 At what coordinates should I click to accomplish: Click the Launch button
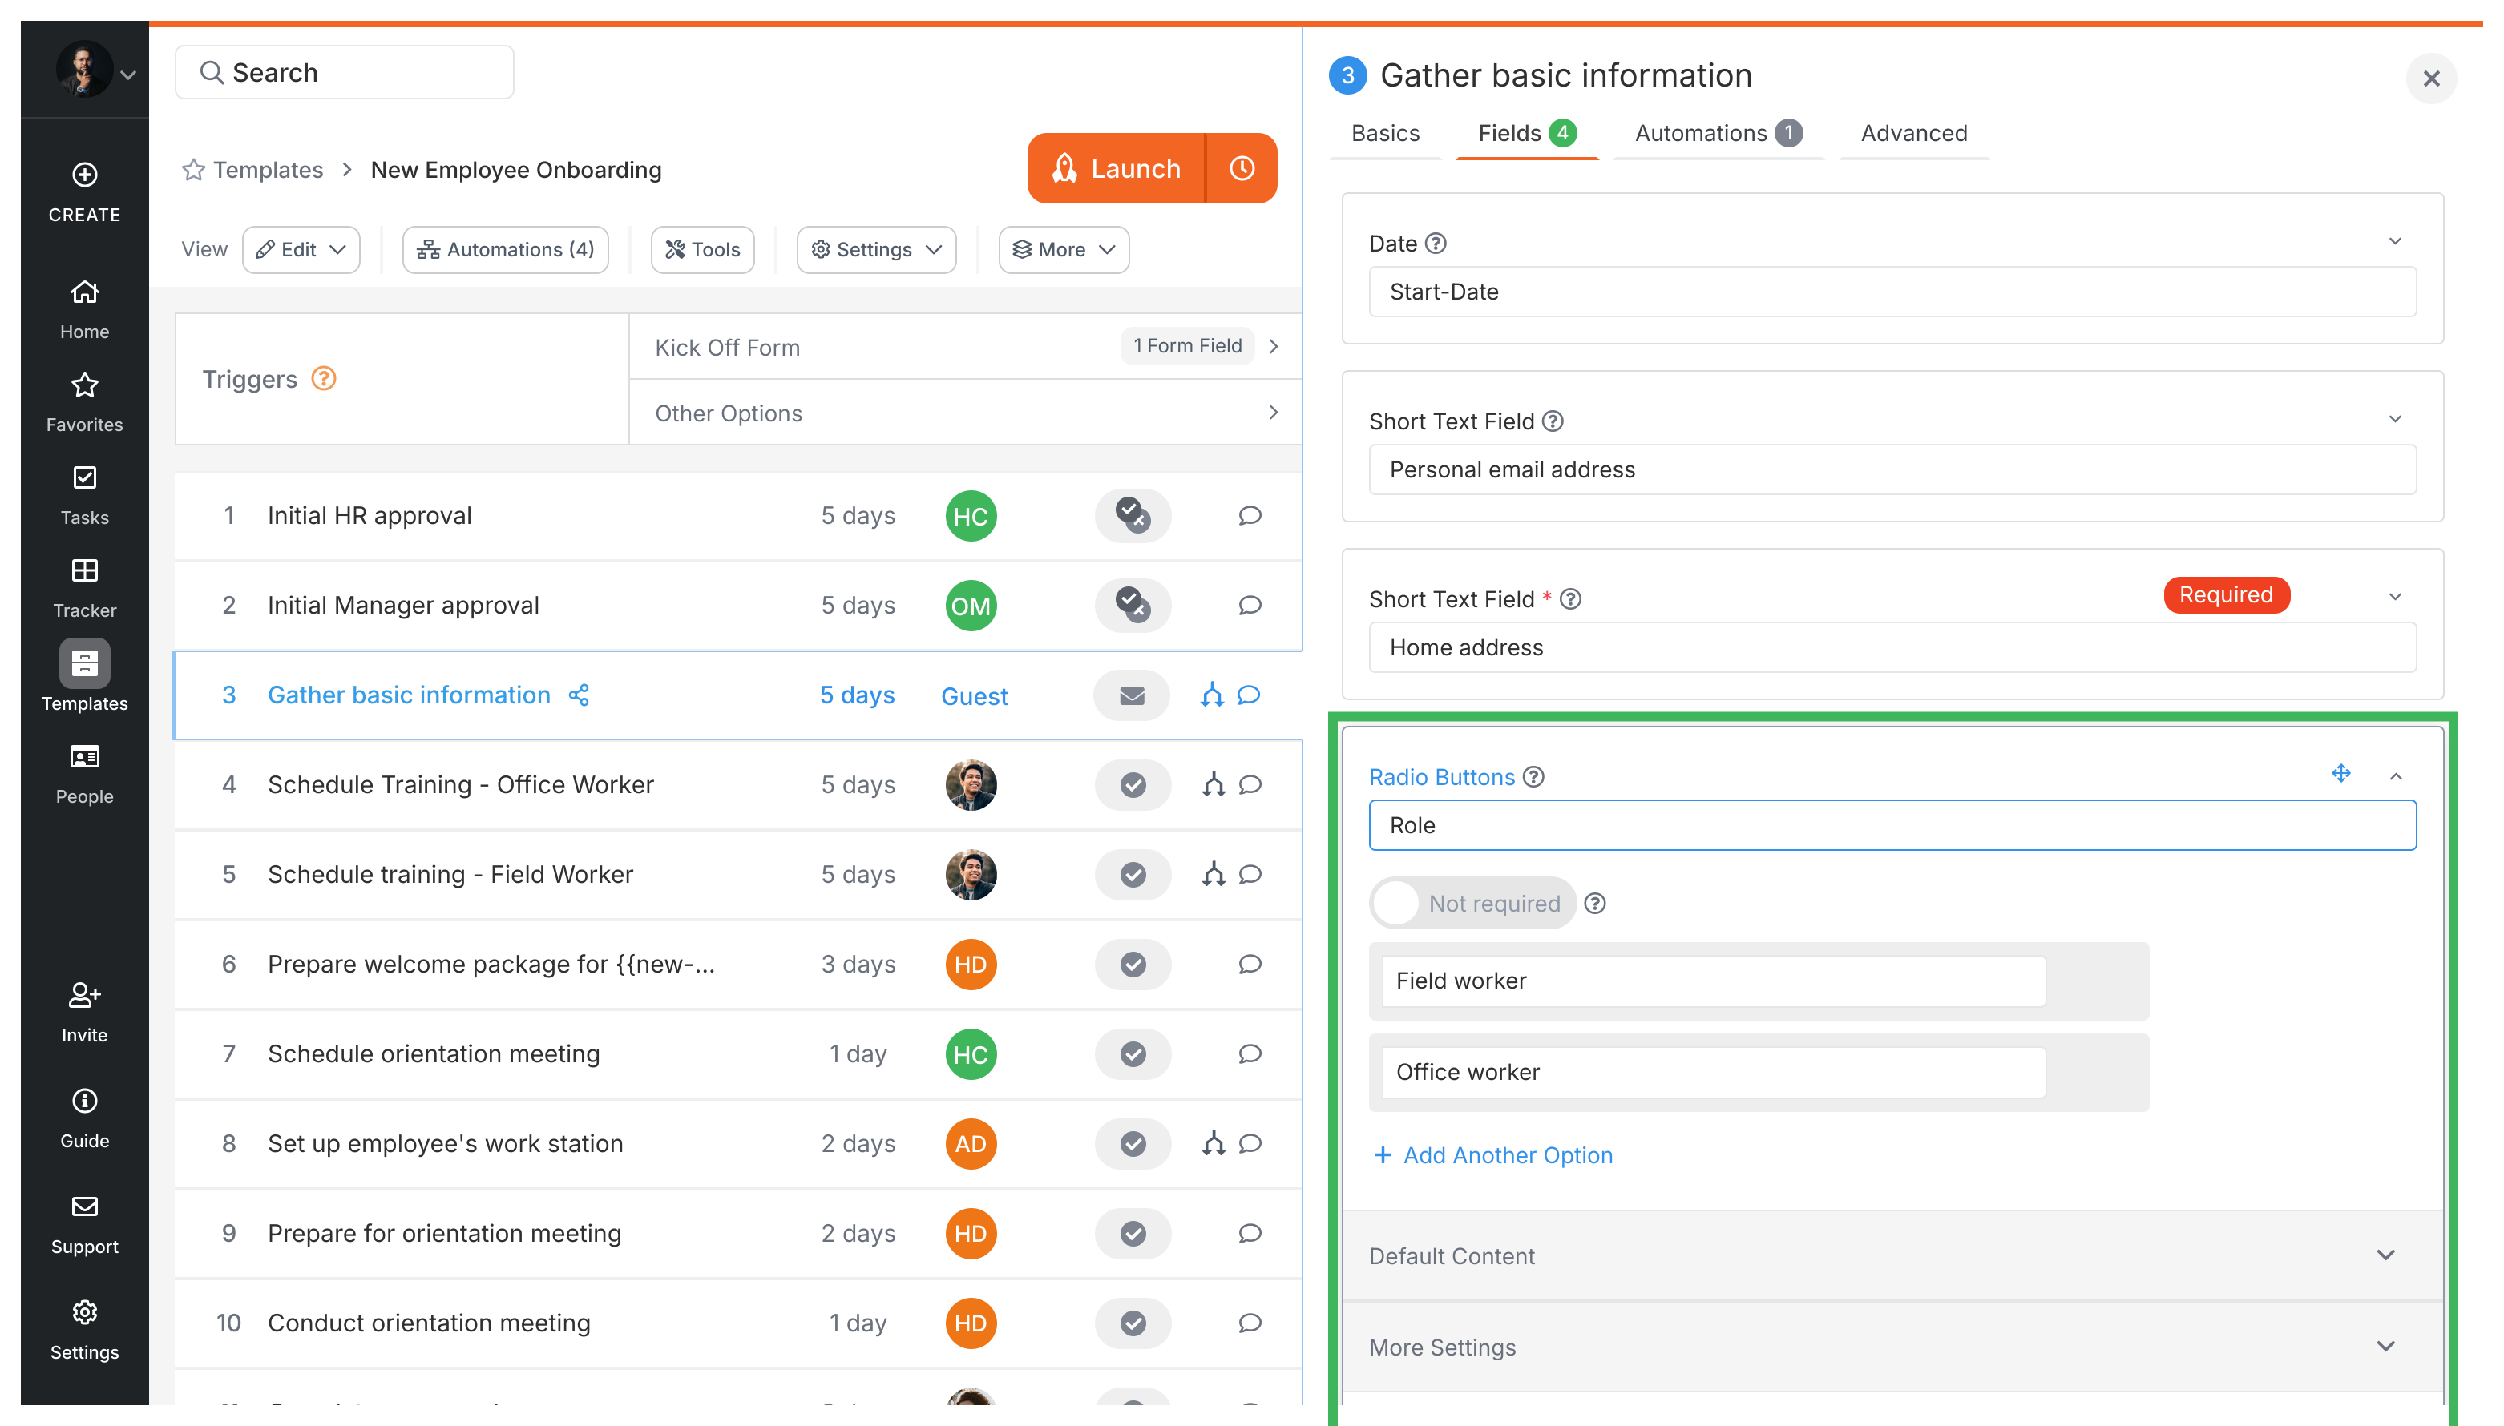(x=1117, y=168)
